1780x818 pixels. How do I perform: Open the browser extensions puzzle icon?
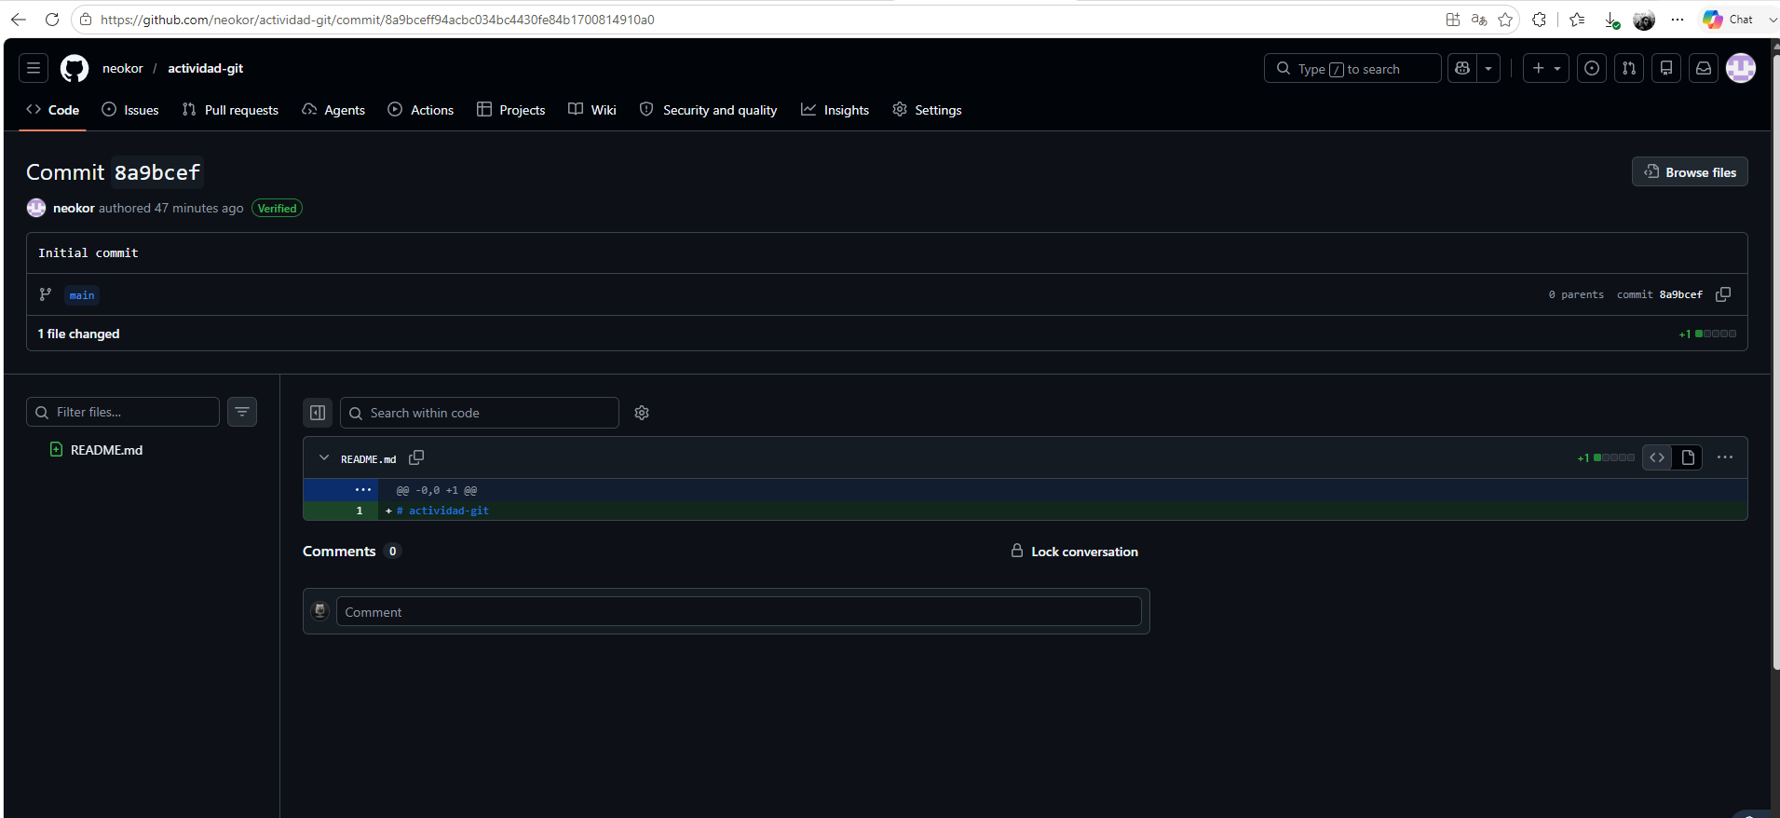(1539, 20)
